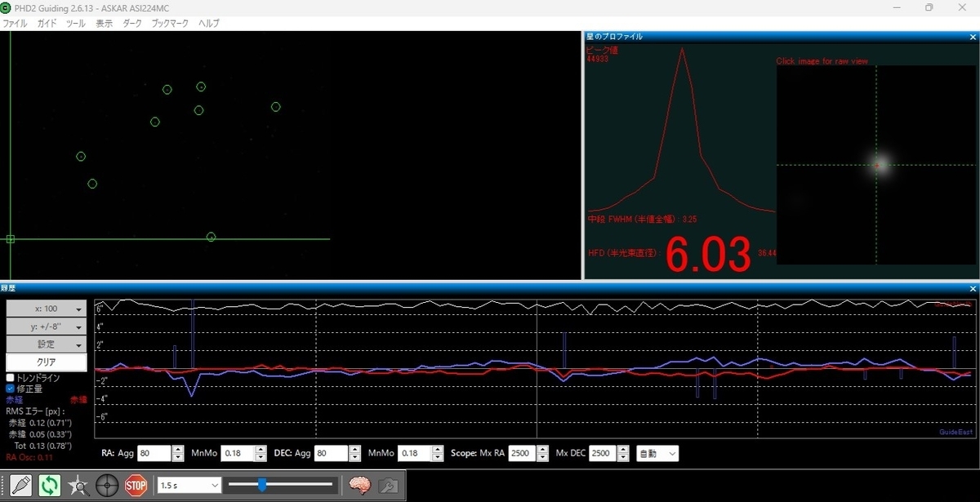Open the x: 100 scale dropdown
This screenshot has width=980, height=502.
pos(46,309)
